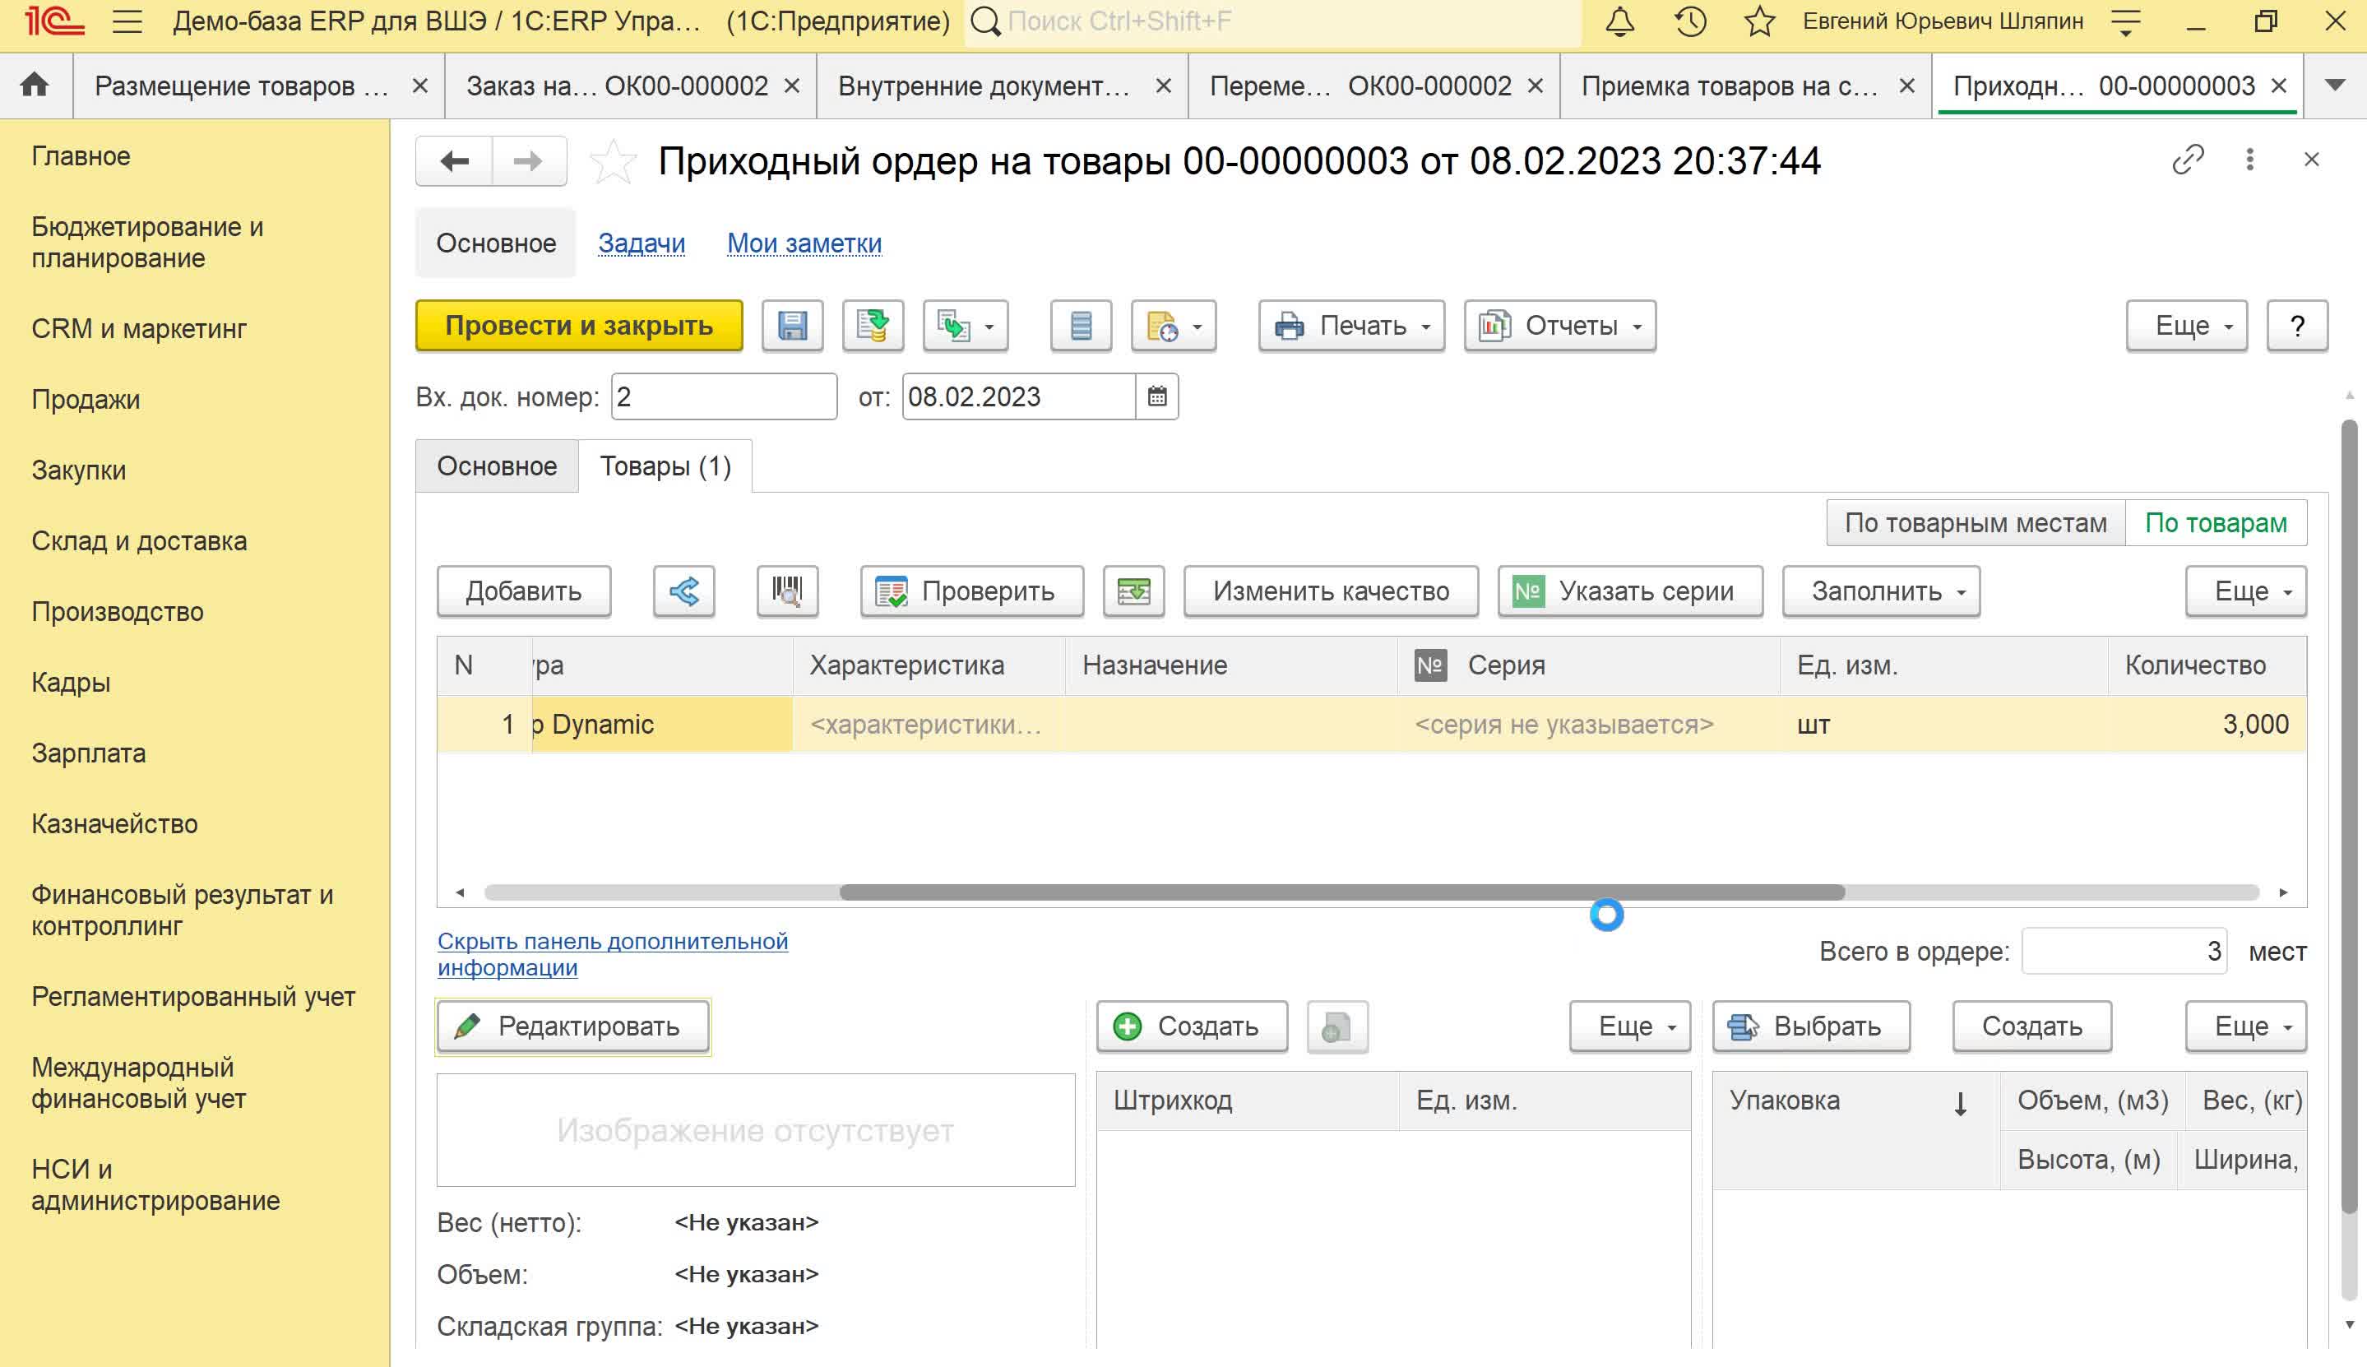
Task: Go to home start page icon
Action: (35, 86)
